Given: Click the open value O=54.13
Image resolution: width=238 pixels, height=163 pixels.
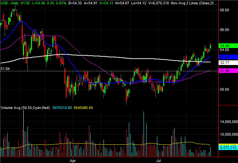Looking at the screenshot, I should 106,3.
